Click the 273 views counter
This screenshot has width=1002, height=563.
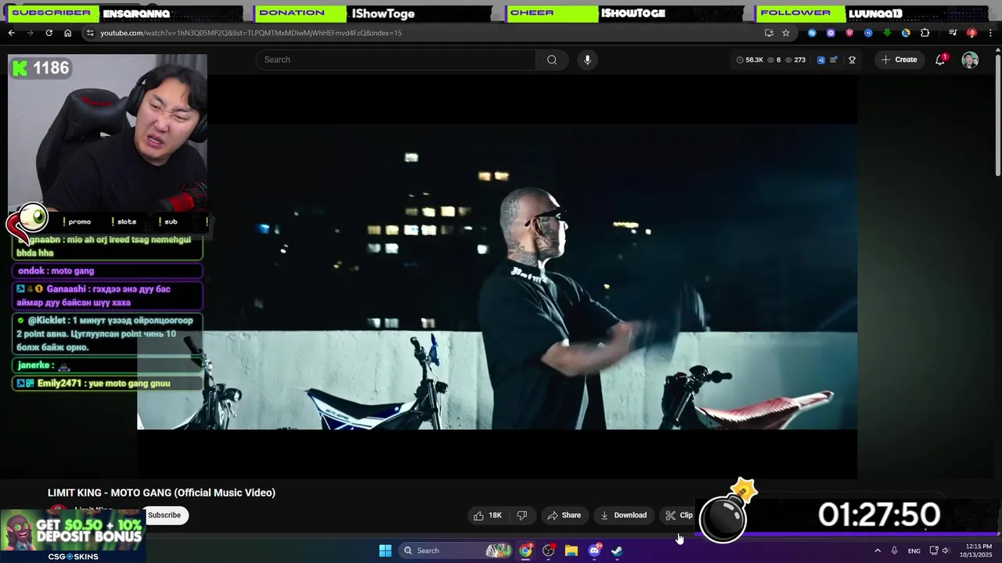click(x=795, y=59)
